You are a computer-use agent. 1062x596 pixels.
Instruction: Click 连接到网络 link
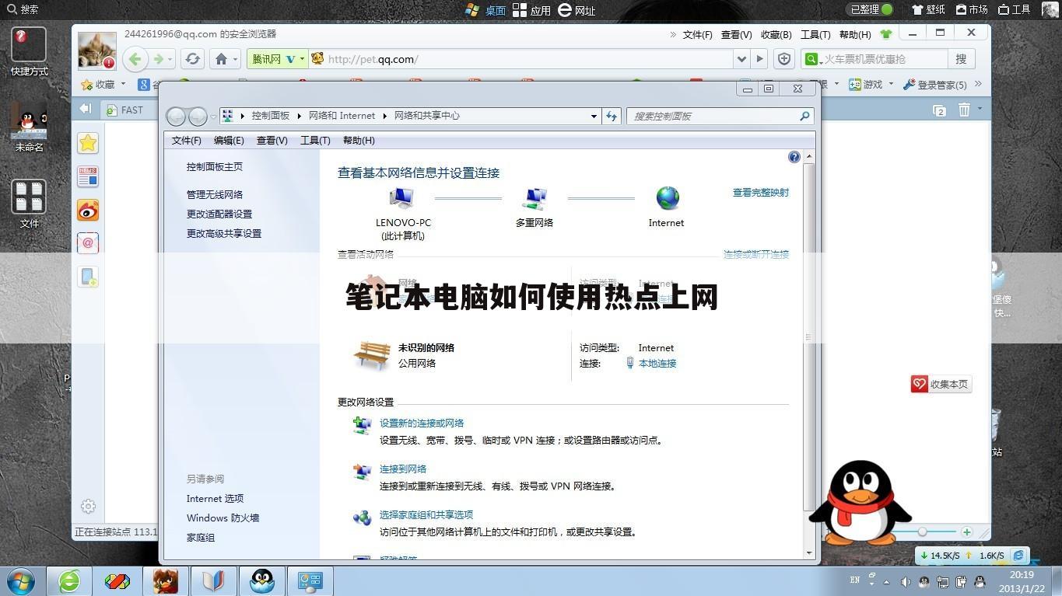[x=403, y=469]
